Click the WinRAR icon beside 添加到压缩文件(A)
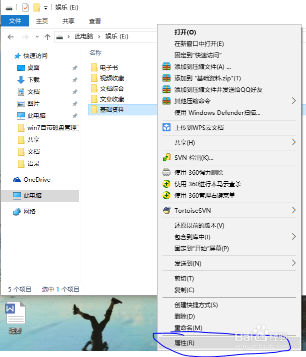 point(166,66)
